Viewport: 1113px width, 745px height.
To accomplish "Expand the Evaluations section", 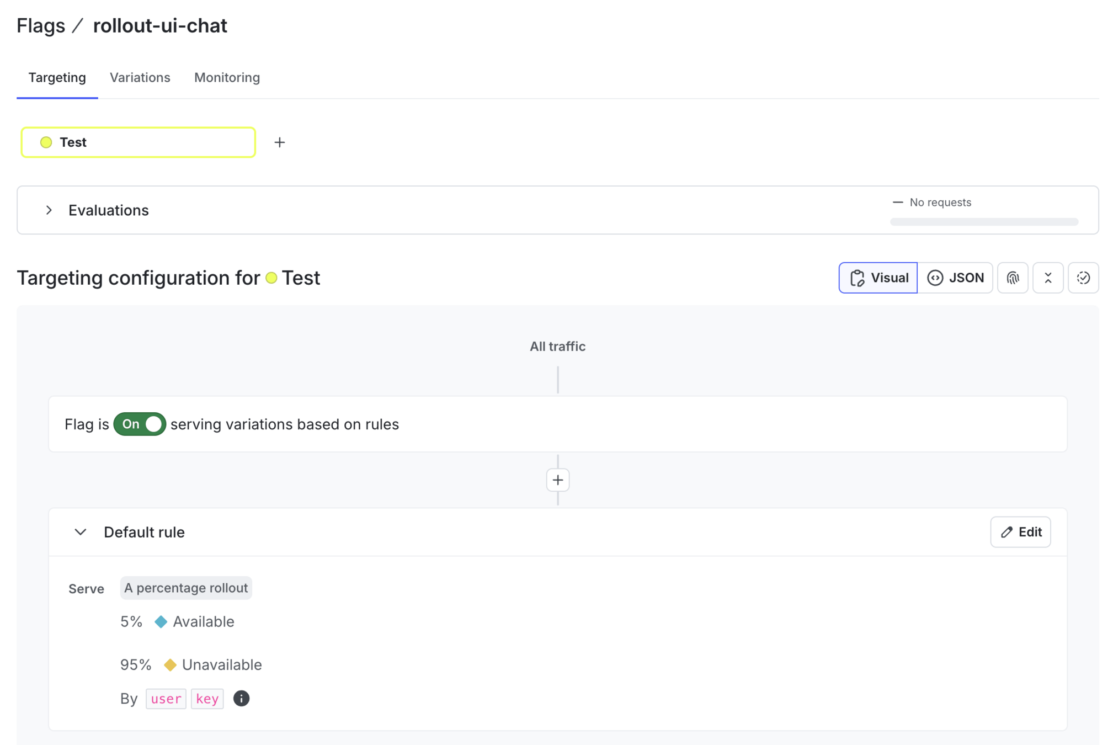I will tap(49, 210).
